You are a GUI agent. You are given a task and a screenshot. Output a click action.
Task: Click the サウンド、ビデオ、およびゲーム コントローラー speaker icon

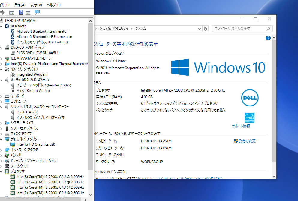coord(7,107)
